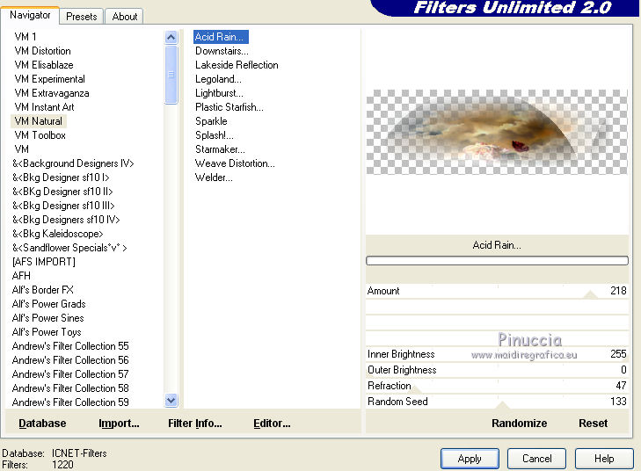Select the highlighted VM Natural category
Viewport: 641px width, 471px height.
tap(39, 121)
